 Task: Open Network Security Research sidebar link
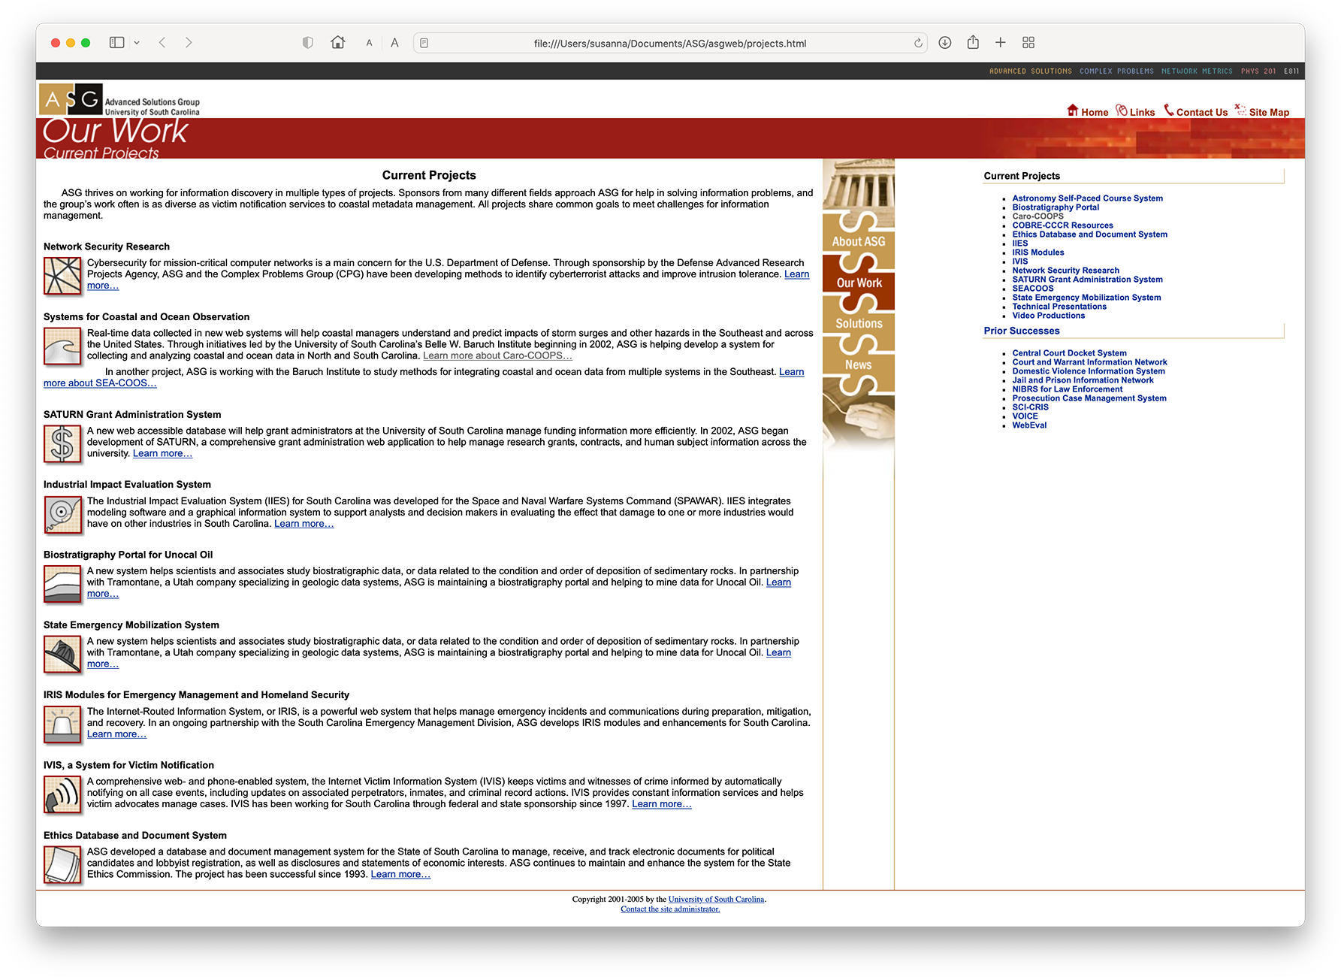pyautogui.click(x=1065, y=271)
